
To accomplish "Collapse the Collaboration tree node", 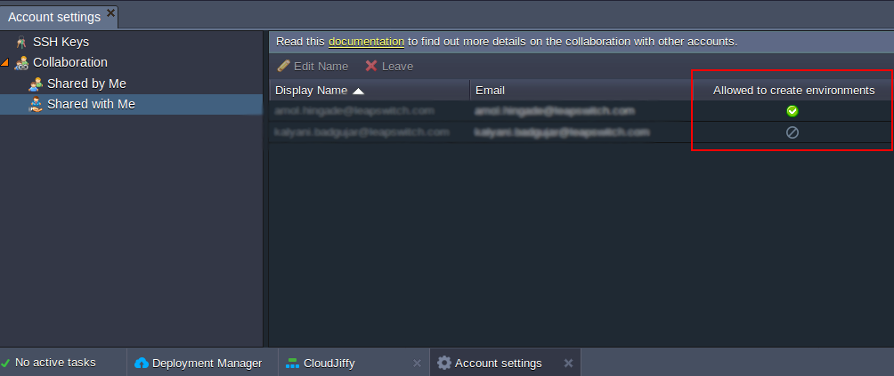I will [x=5, y=63].
